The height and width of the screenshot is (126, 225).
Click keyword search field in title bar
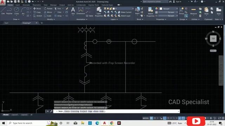[155, 1]
